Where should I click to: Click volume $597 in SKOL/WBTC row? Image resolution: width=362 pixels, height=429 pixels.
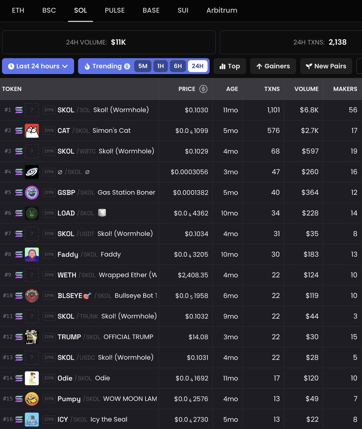coord(310,151)
